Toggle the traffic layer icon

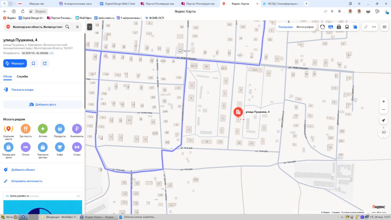(x=323, y=27)
